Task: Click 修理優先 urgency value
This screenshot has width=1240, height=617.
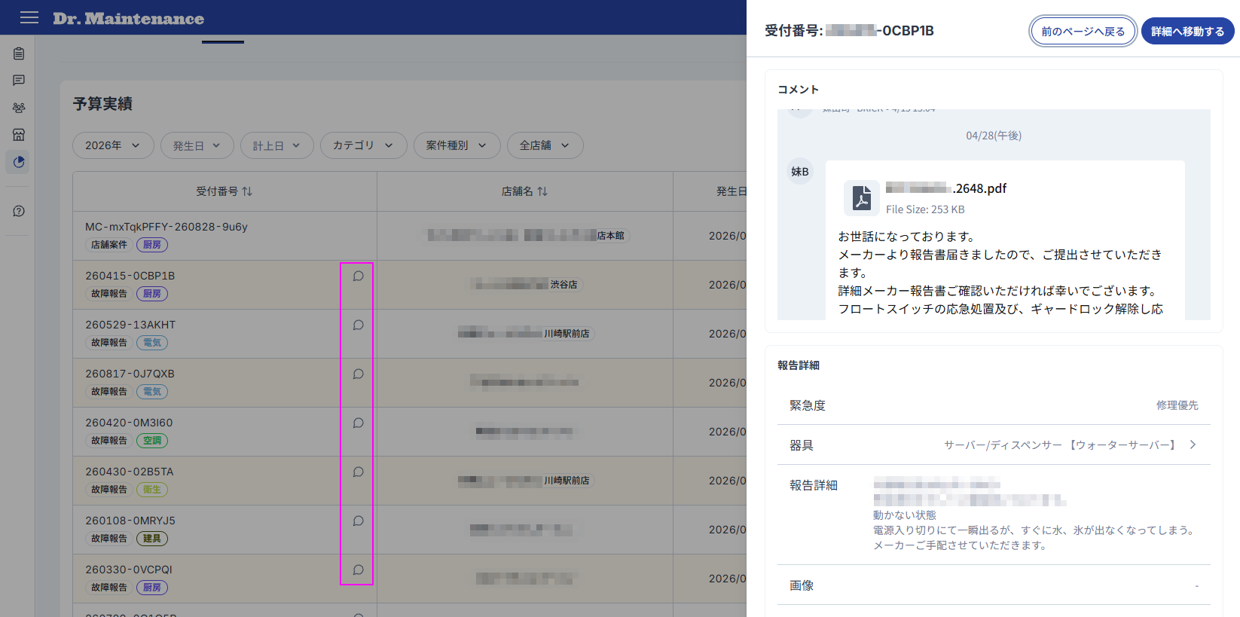Action: click(1177, 405)
